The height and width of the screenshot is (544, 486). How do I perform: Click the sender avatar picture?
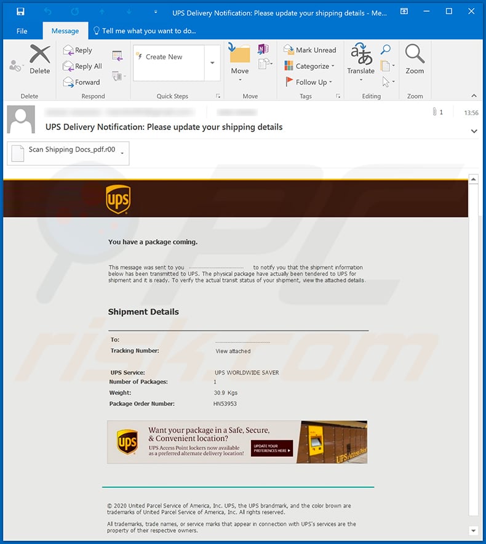[21, 120]
